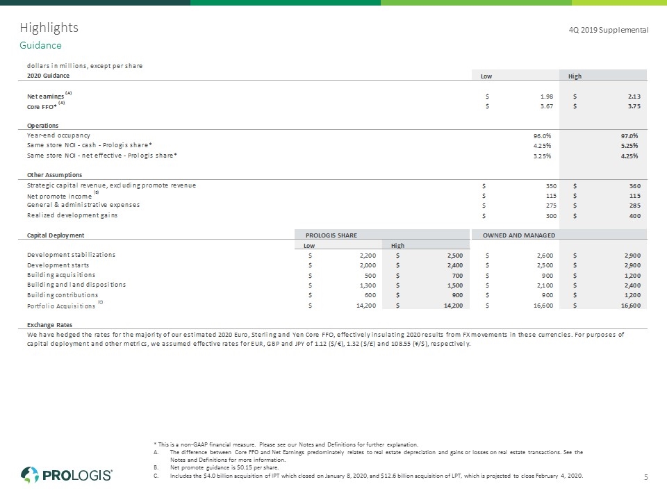This screenshot has height=500, width=667.
Task: Select Same store NOI cash row label
Action: coord(90,145)
